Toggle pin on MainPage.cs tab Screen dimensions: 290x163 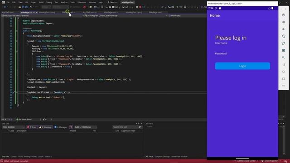pyautogui.click(x=34, y=12)
